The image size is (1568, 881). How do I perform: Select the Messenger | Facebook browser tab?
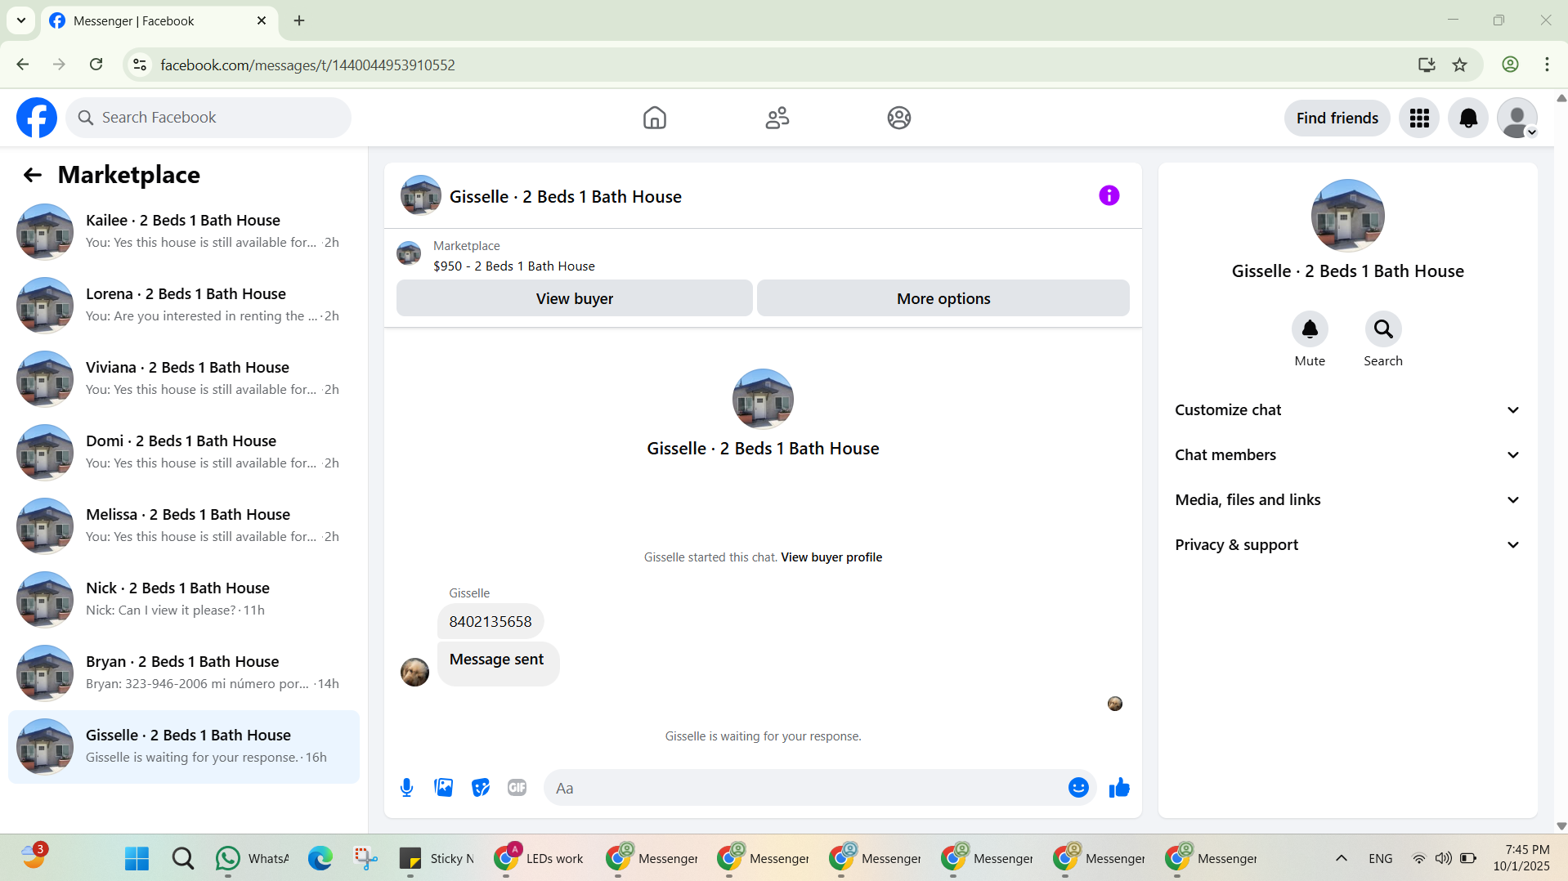tap(159, 21)
